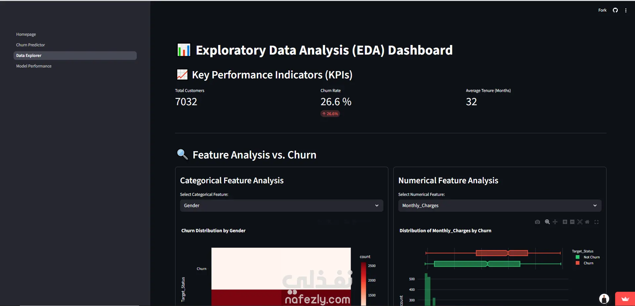635x306 pixels.
Task: Go to the Homepage page
Action: tap(26, 34)
